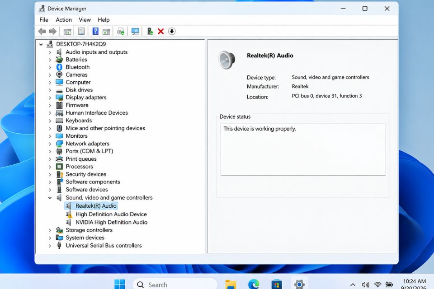Click the Back arrow toolbar icon

(x=42, y=31)
